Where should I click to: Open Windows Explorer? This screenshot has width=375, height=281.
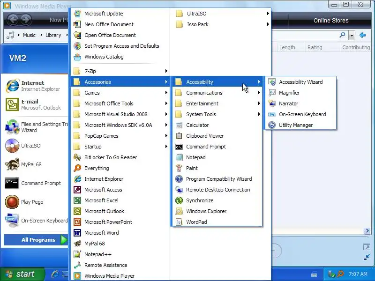click(217, 211)
